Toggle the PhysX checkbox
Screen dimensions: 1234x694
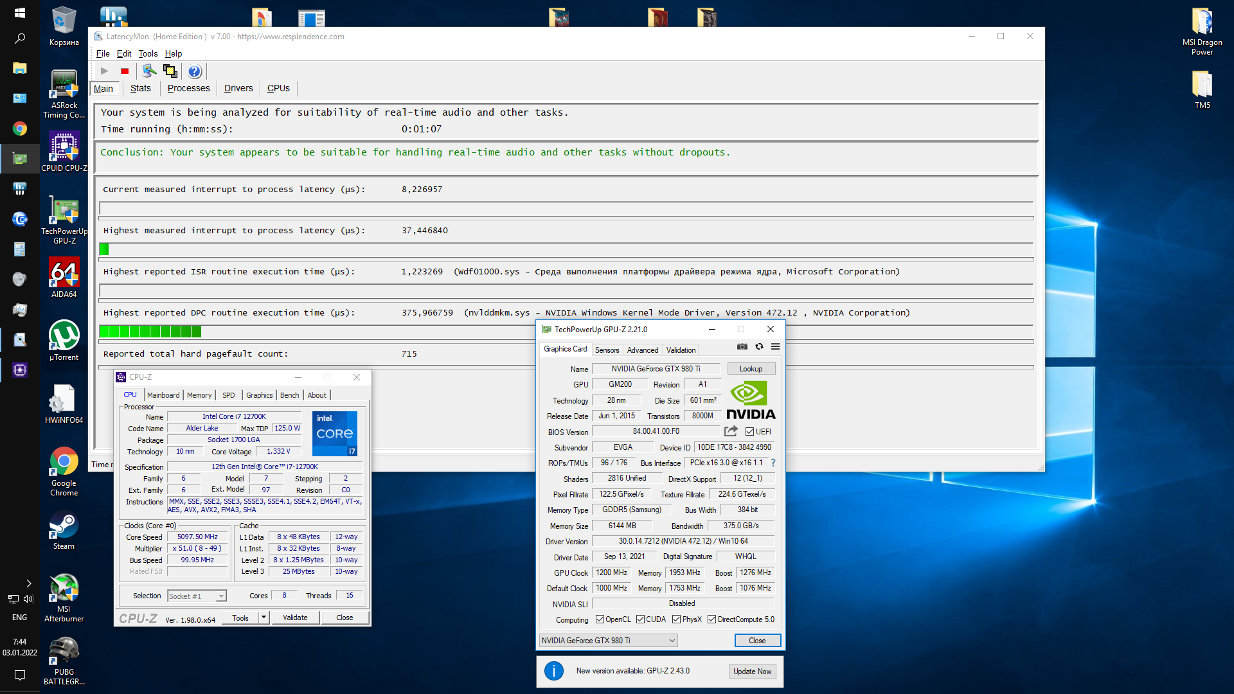(x=676, y=619)
